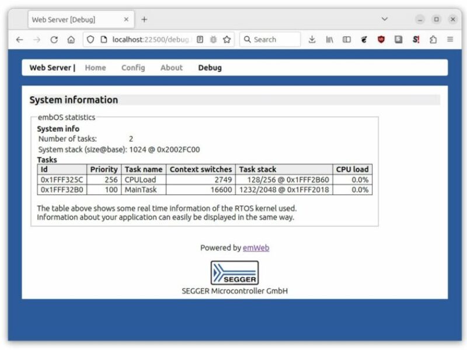Open the Extensions puzzle-piece icon
Viewport: 467px width, 350px height.
(x=433, y=39)
